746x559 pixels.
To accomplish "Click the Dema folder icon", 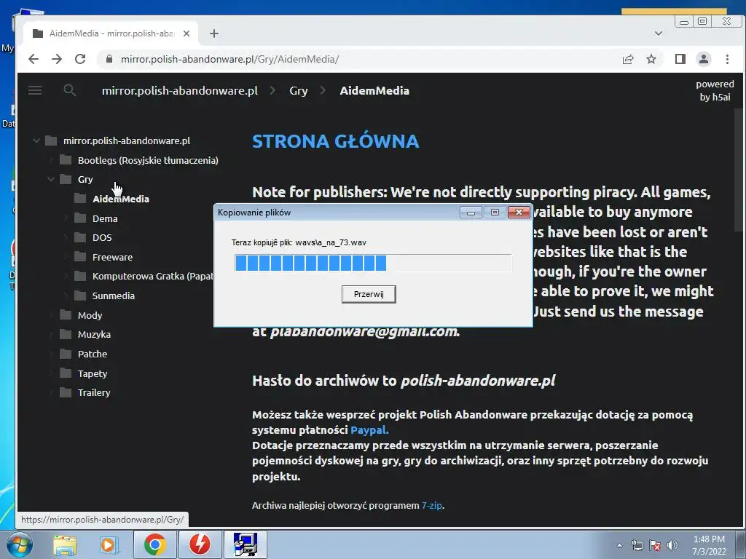I will pyautogui.click(x=80, y=218).
